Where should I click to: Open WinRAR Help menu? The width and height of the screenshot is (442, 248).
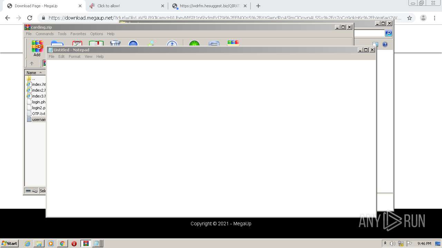(110, 34)
